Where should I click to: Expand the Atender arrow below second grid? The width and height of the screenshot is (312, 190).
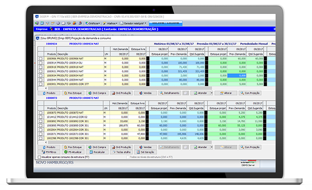[212, 147]
